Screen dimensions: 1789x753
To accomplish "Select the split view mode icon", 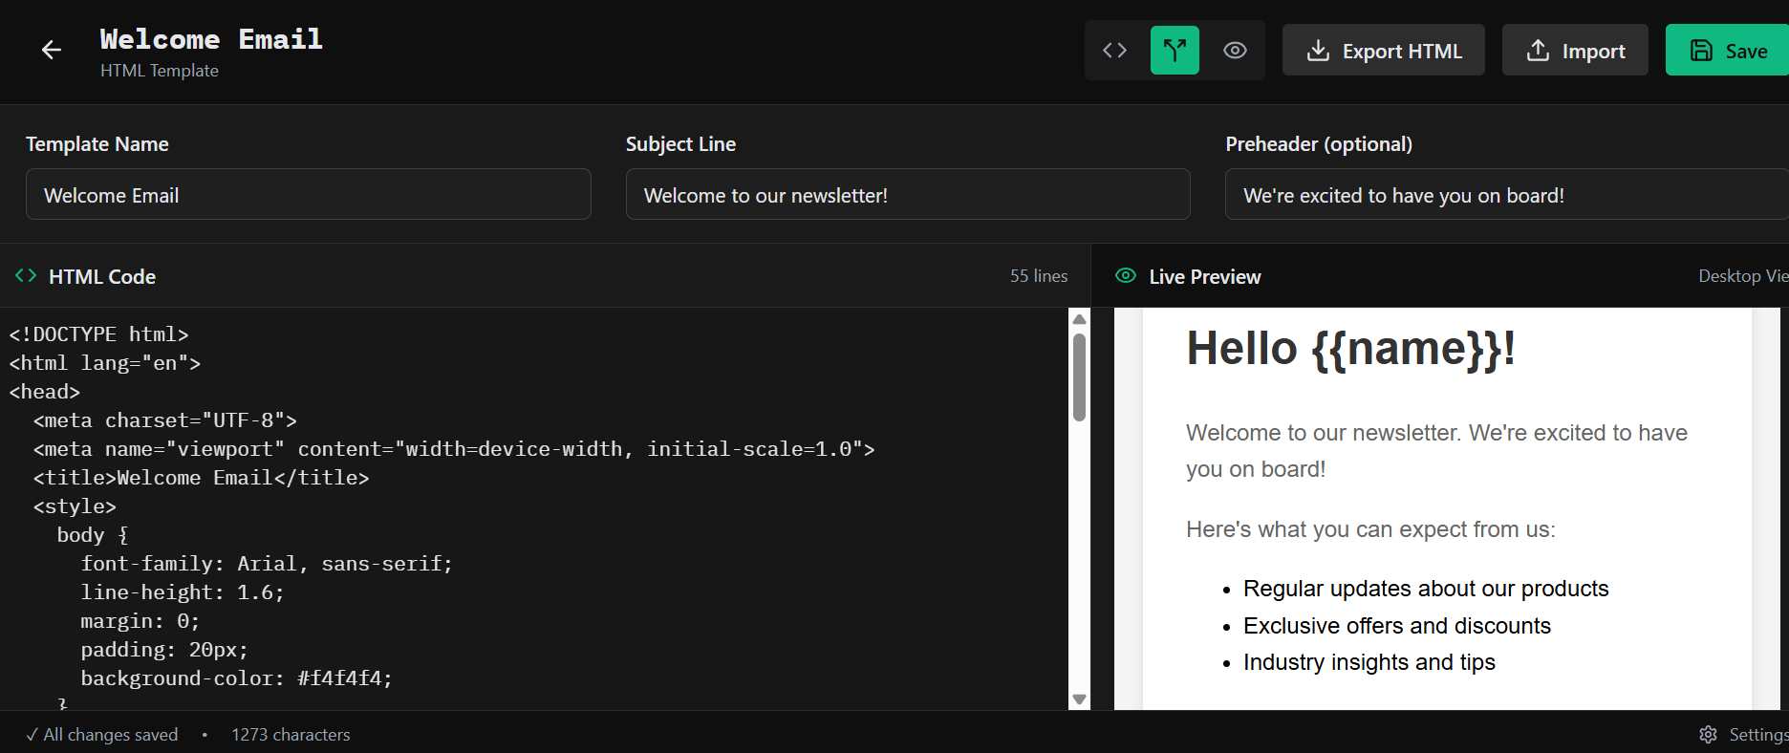I will coord(1175,51).
